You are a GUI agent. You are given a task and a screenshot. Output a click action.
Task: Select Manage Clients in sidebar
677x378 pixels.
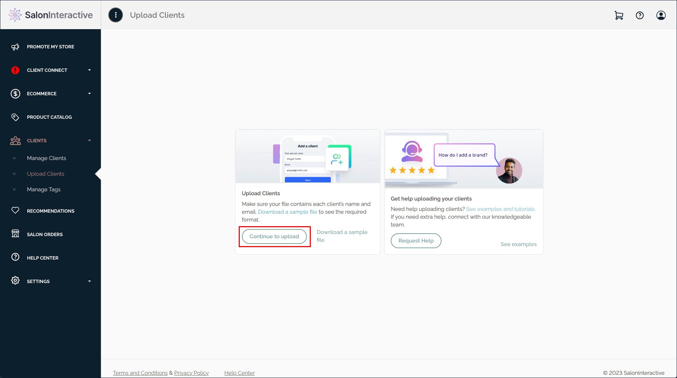point(46,158)
